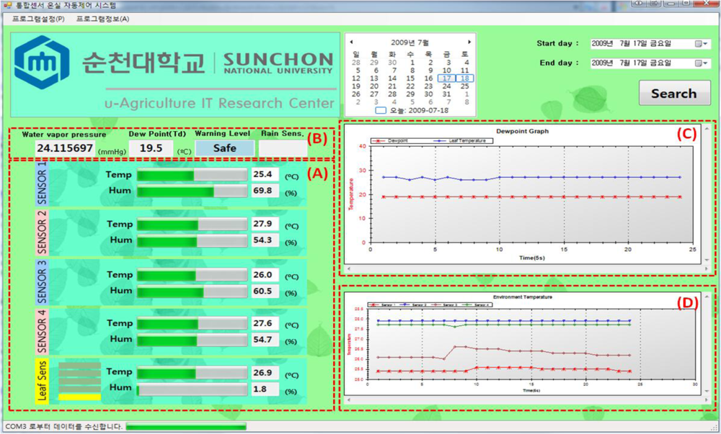
Task: Go to next month in calendar
Action: click(x=469, y=42)
